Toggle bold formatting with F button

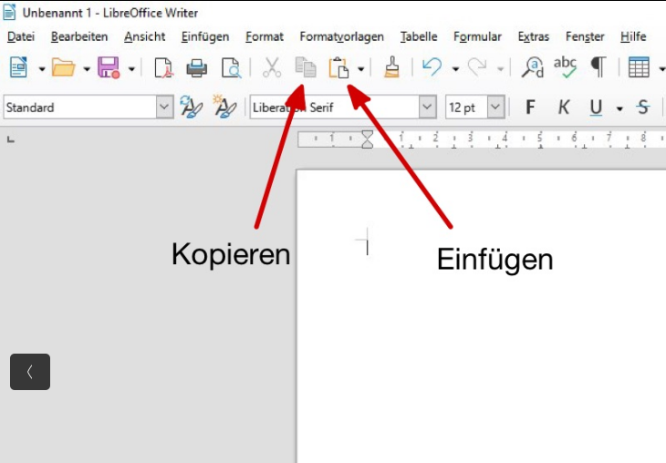click(x=530, y=108)
